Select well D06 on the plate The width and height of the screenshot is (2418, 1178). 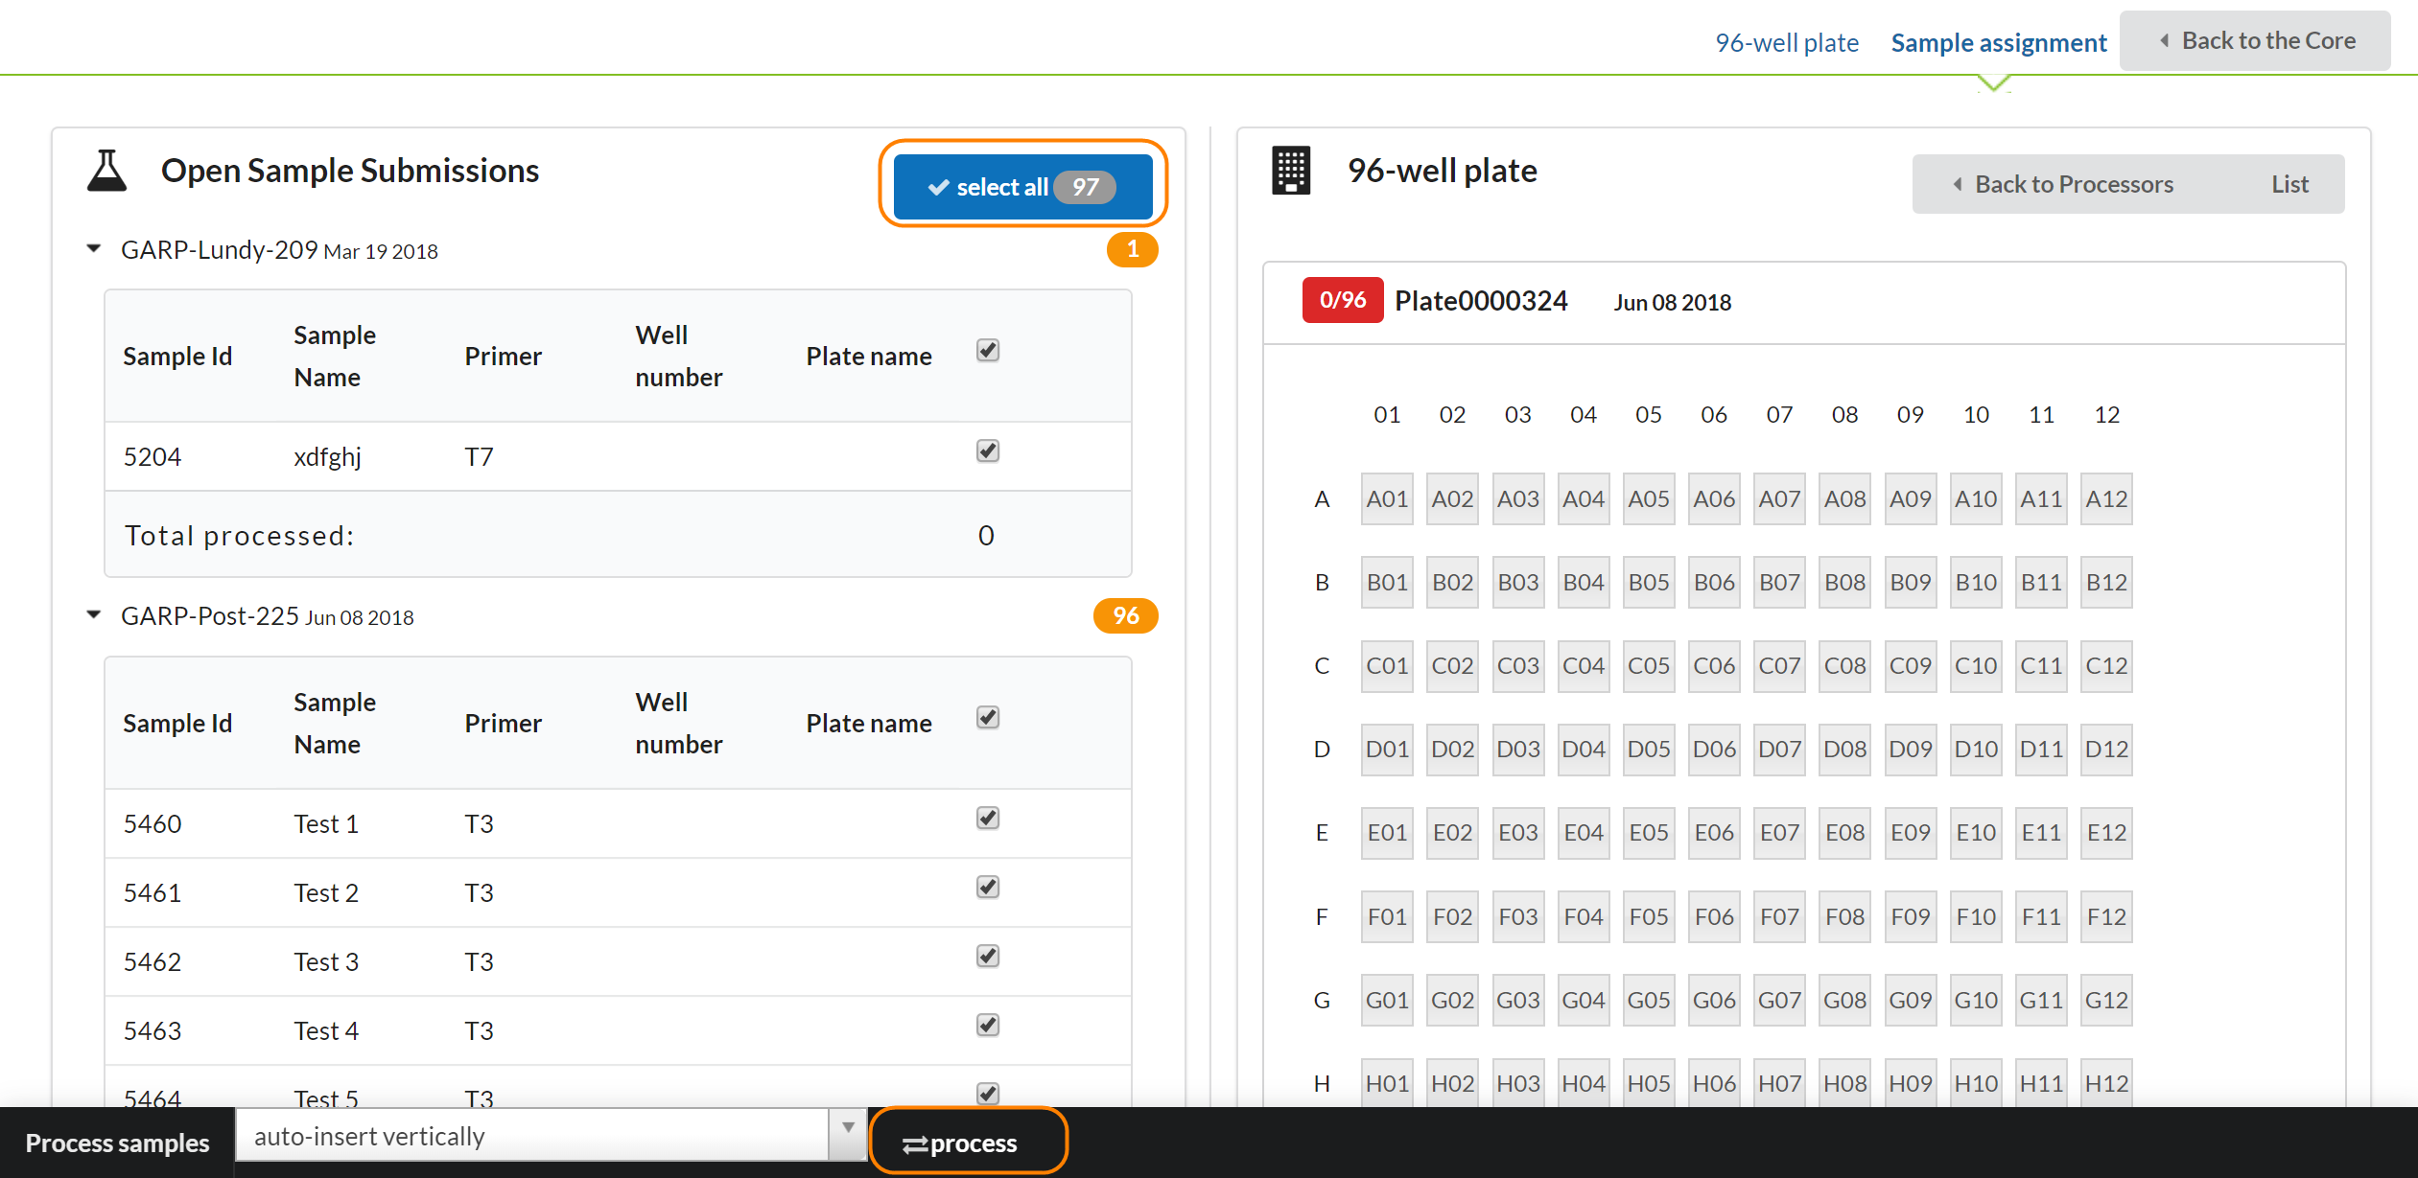[1713, 749]
